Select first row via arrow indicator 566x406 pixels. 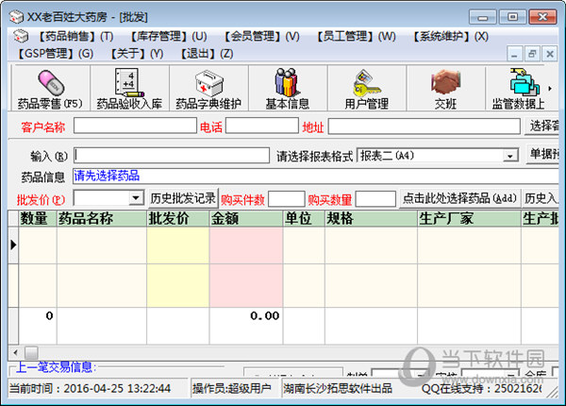(13, 245)
